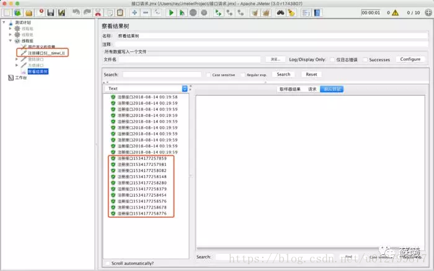Expand the 登陆接口 node arrow
The image size is (434, 271).
17,59
